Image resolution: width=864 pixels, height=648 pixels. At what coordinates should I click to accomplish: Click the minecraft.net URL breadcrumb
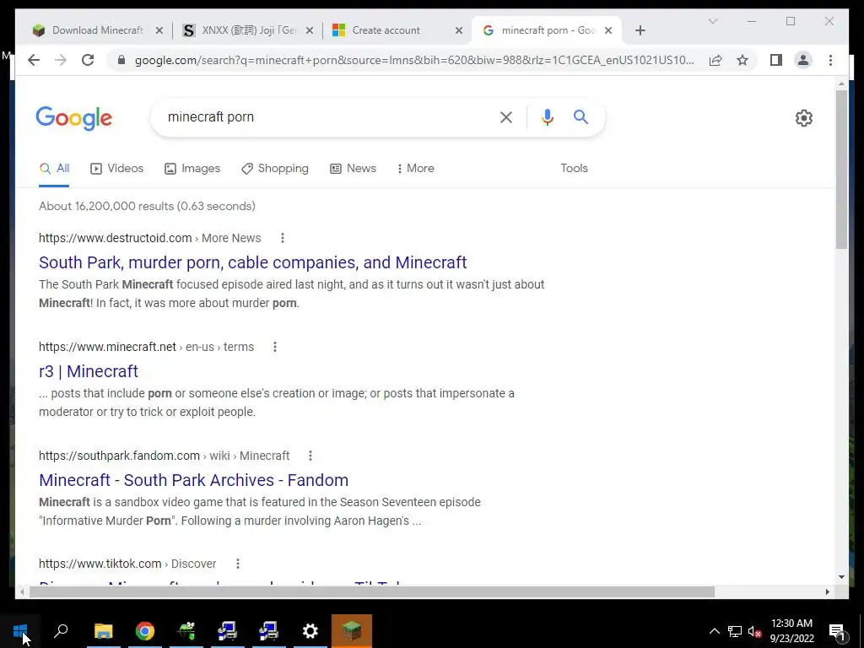pos(147,347)
